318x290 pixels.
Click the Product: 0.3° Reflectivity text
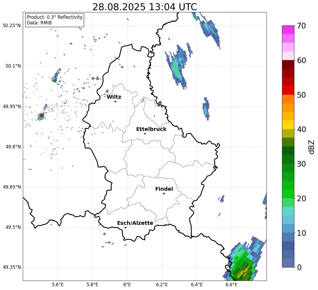click(55, 17)
